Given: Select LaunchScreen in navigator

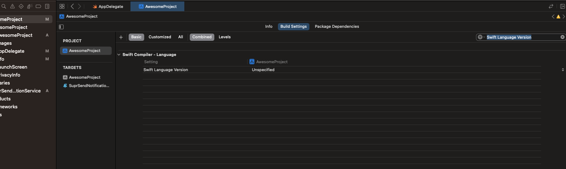Looking at the screenshot, I should tap(13, 67).
